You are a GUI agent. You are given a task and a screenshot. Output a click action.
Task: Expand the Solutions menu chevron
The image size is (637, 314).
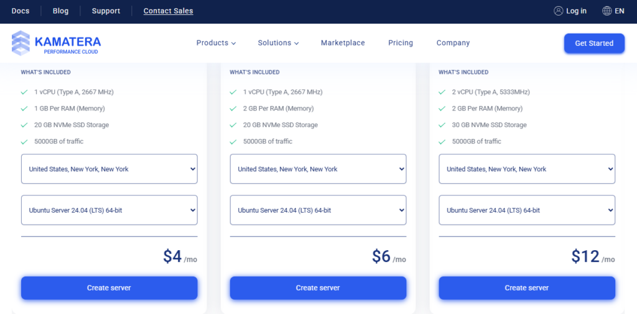[x=297, y=43]
